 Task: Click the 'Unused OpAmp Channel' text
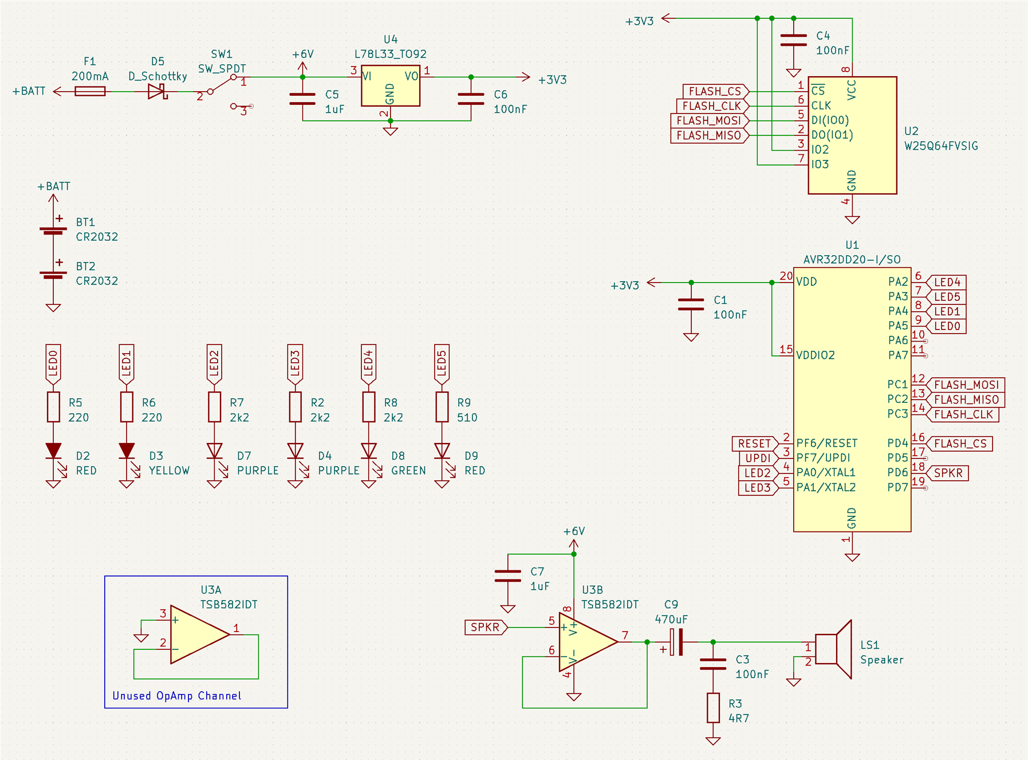177,696
